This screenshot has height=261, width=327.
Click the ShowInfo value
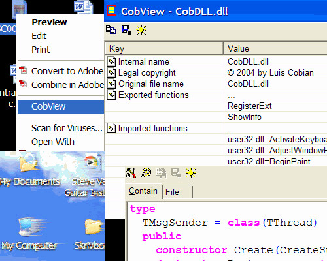click(x=245, y=117)
